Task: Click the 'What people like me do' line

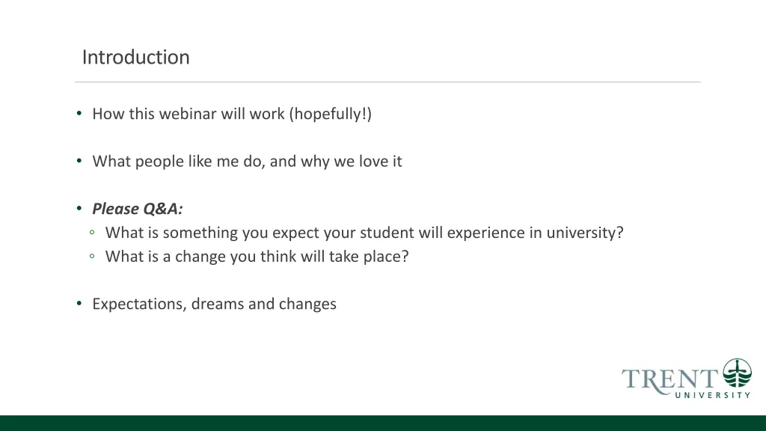Action: (247, 162)
